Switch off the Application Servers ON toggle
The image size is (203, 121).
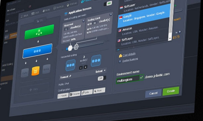pos(108,4)
